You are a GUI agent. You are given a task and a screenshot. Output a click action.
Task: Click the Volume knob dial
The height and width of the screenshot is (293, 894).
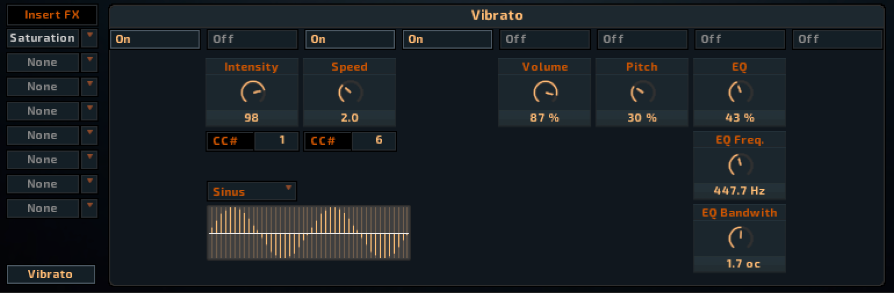coord(544,92)
